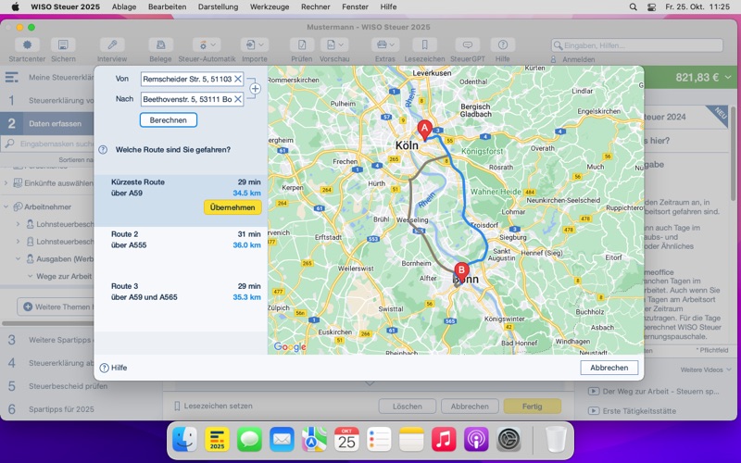Select step 2 Daten erfassen
This screenshot has height=463, width=741.
point(47,124)
